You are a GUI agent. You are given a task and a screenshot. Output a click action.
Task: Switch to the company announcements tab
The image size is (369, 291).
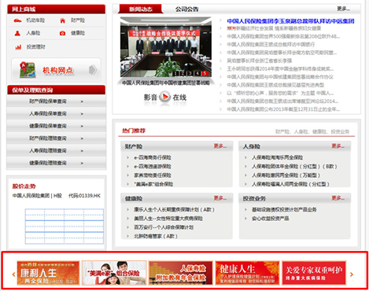(186, 9)
